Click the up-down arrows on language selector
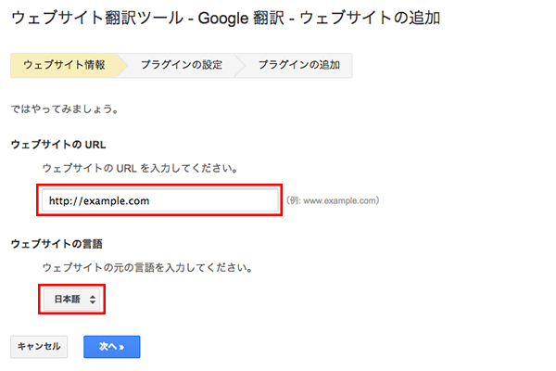The height and width of the screenshot is (371, 556). pyautogui.click(x=91, y=300)
